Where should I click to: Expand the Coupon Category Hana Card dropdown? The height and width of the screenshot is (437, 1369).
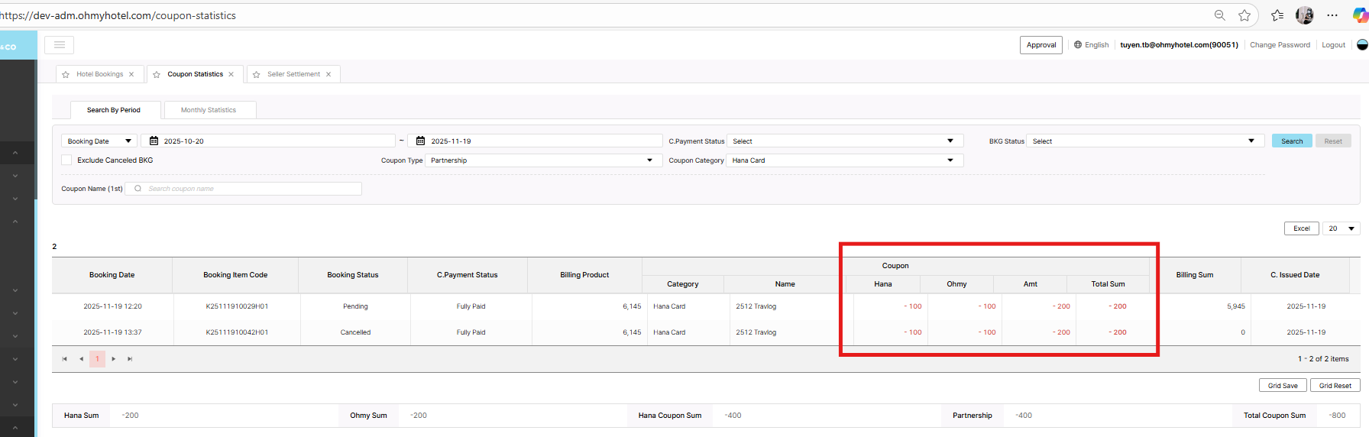844,160
